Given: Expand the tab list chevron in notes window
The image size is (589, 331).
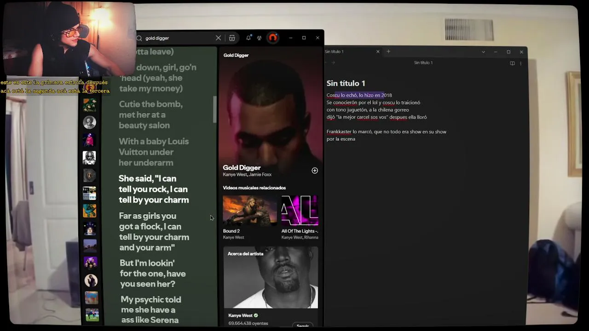Looking at the screenshot, I should 483,52.
